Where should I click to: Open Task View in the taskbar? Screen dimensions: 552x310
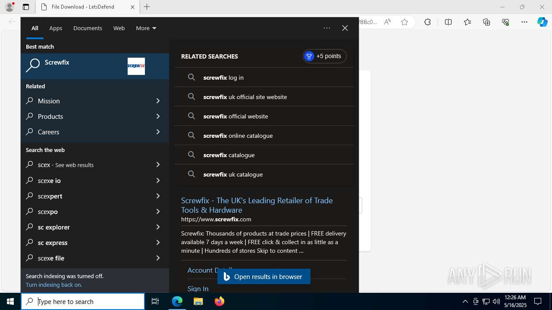(155, 301)
